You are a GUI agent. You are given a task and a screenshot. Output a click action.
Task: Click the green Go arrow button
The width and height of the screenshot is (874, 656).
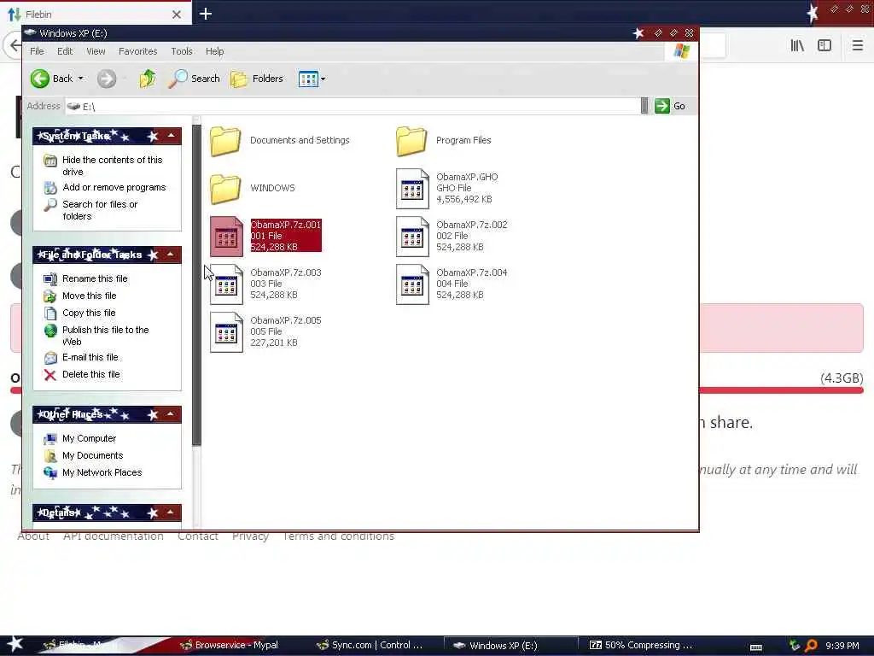[x=662, y=106]
